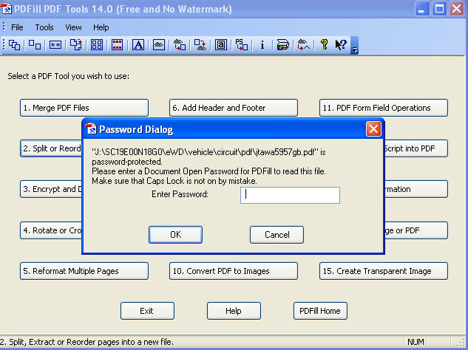The height and width of the screenshot is (350, 468).
Task: Click the Information 'i' toolbar icon
Action: (x=262, y=45)
